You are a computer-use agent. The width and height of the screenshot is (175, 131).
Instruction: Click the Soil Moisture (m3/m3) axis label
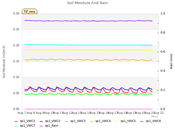pos(4,62)
